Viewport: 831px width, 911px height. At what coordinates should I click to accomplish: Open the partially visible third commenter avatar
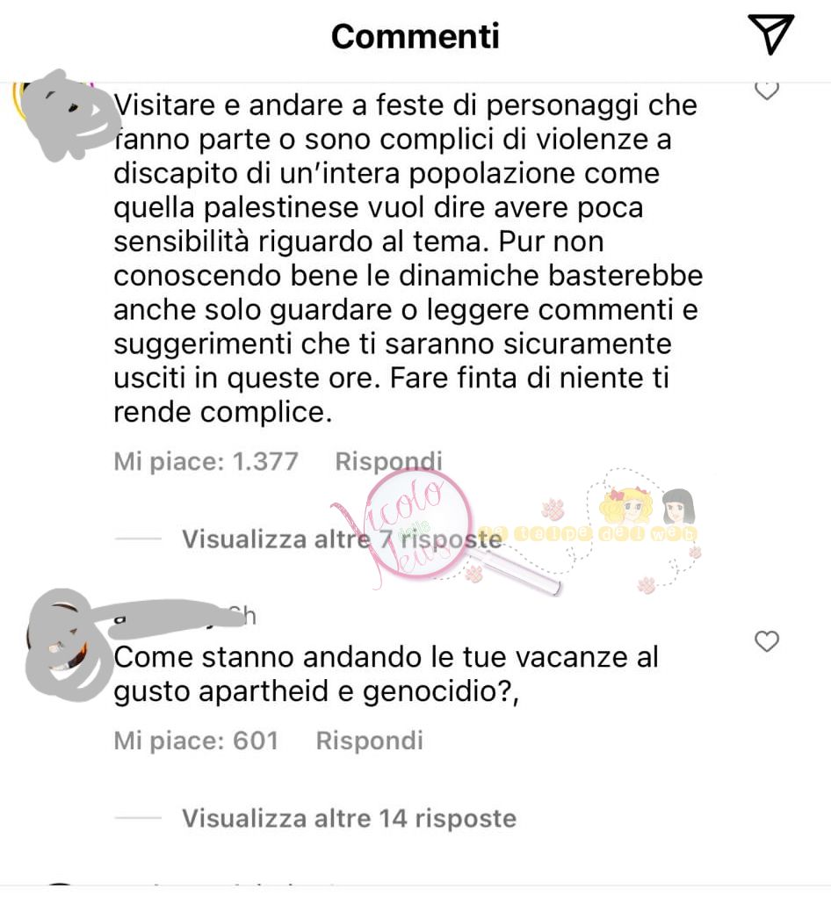[x=59, y=885]
